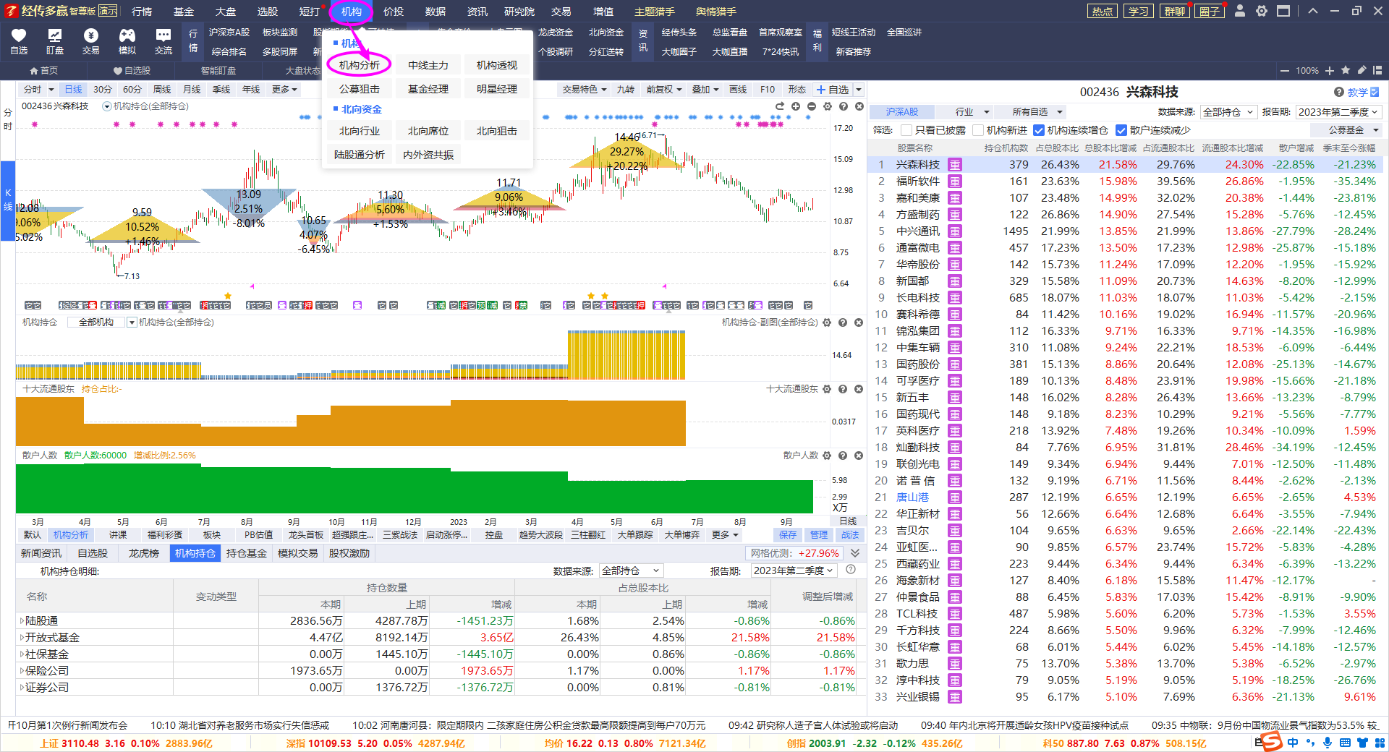Uncheck the 机构连续增仓 filter checkbox
The image size is (1389, 752).
point(1039,130)
